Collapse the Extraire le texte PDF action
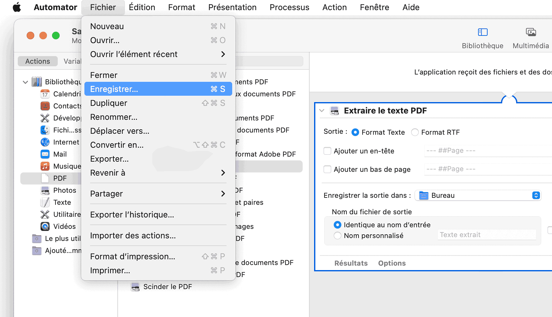Image resolution: width=552 pixels, height=317 pixels. point(322,111)
